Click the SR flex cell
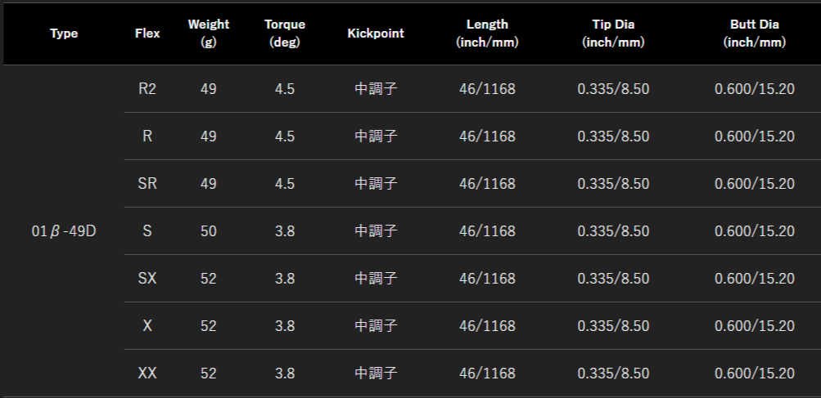821x398 pixels. pyautogui.click(x=147, y=184)
